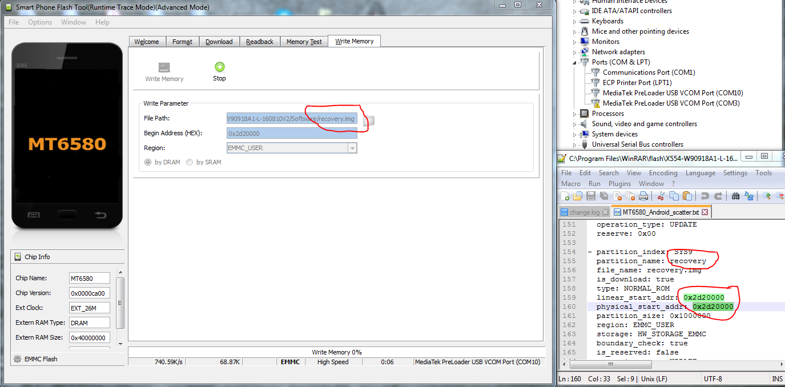Screen dimensions: 785x387
Task: Switch to the Readback tab
Action: point(260,42)
